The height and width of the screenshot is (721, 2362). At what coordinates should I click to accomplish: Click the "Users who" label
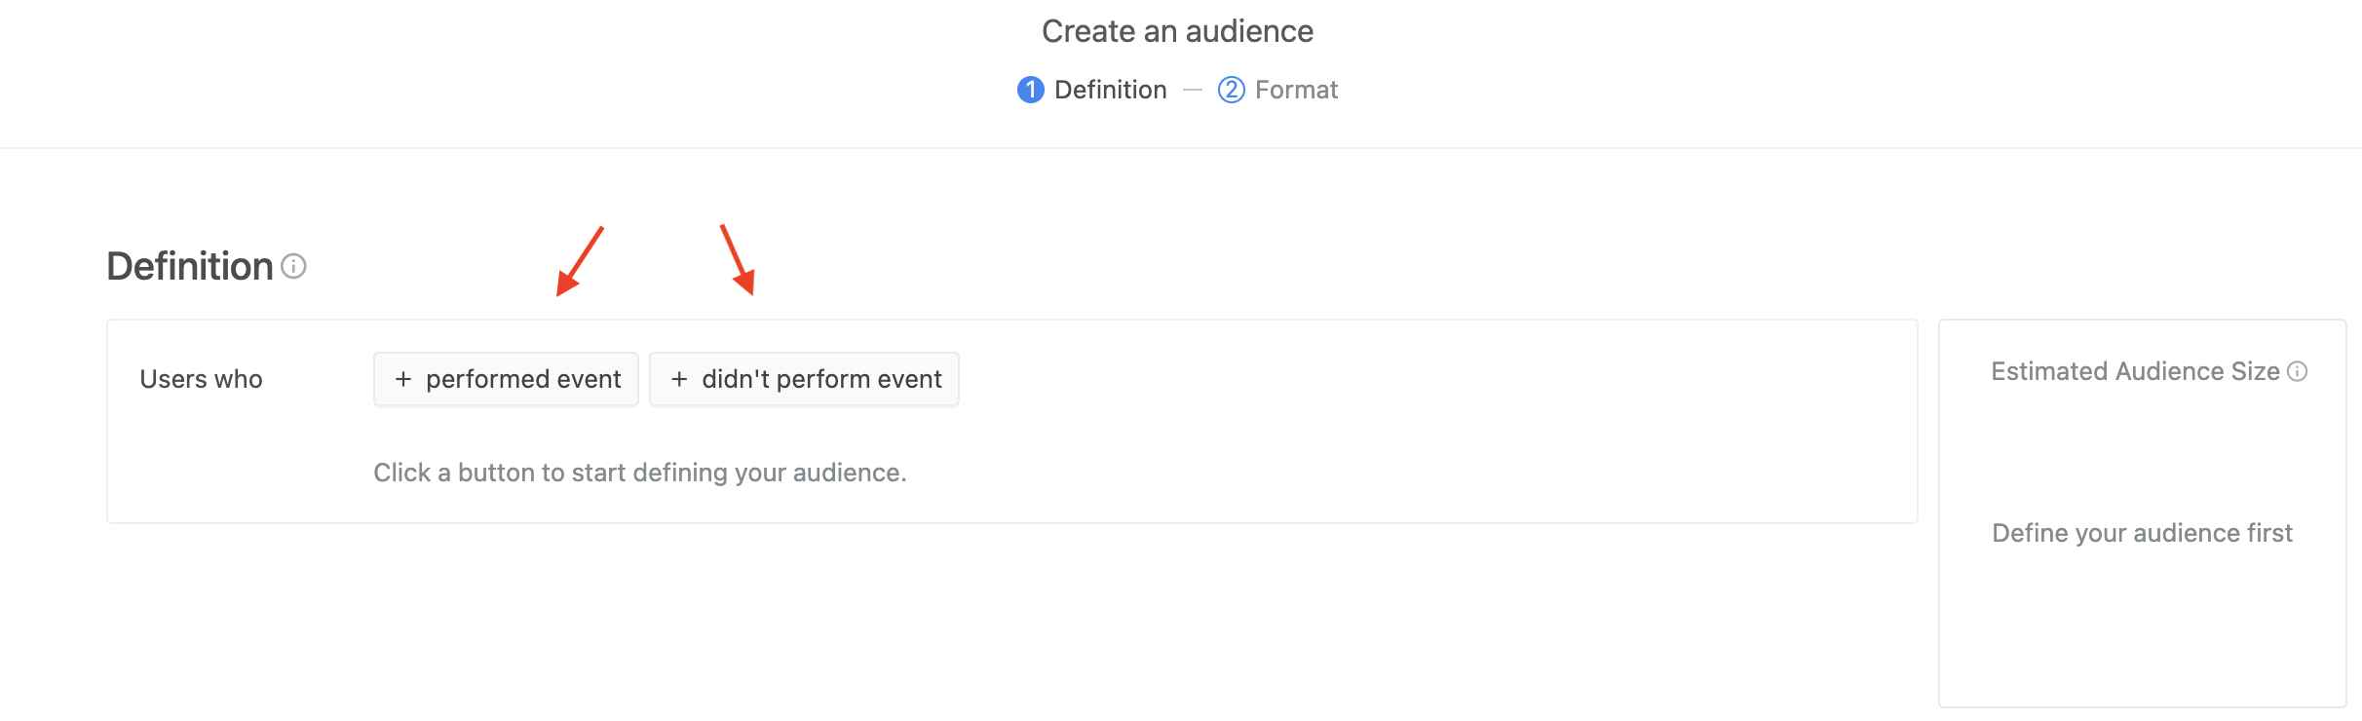click(x=201, y=379)
